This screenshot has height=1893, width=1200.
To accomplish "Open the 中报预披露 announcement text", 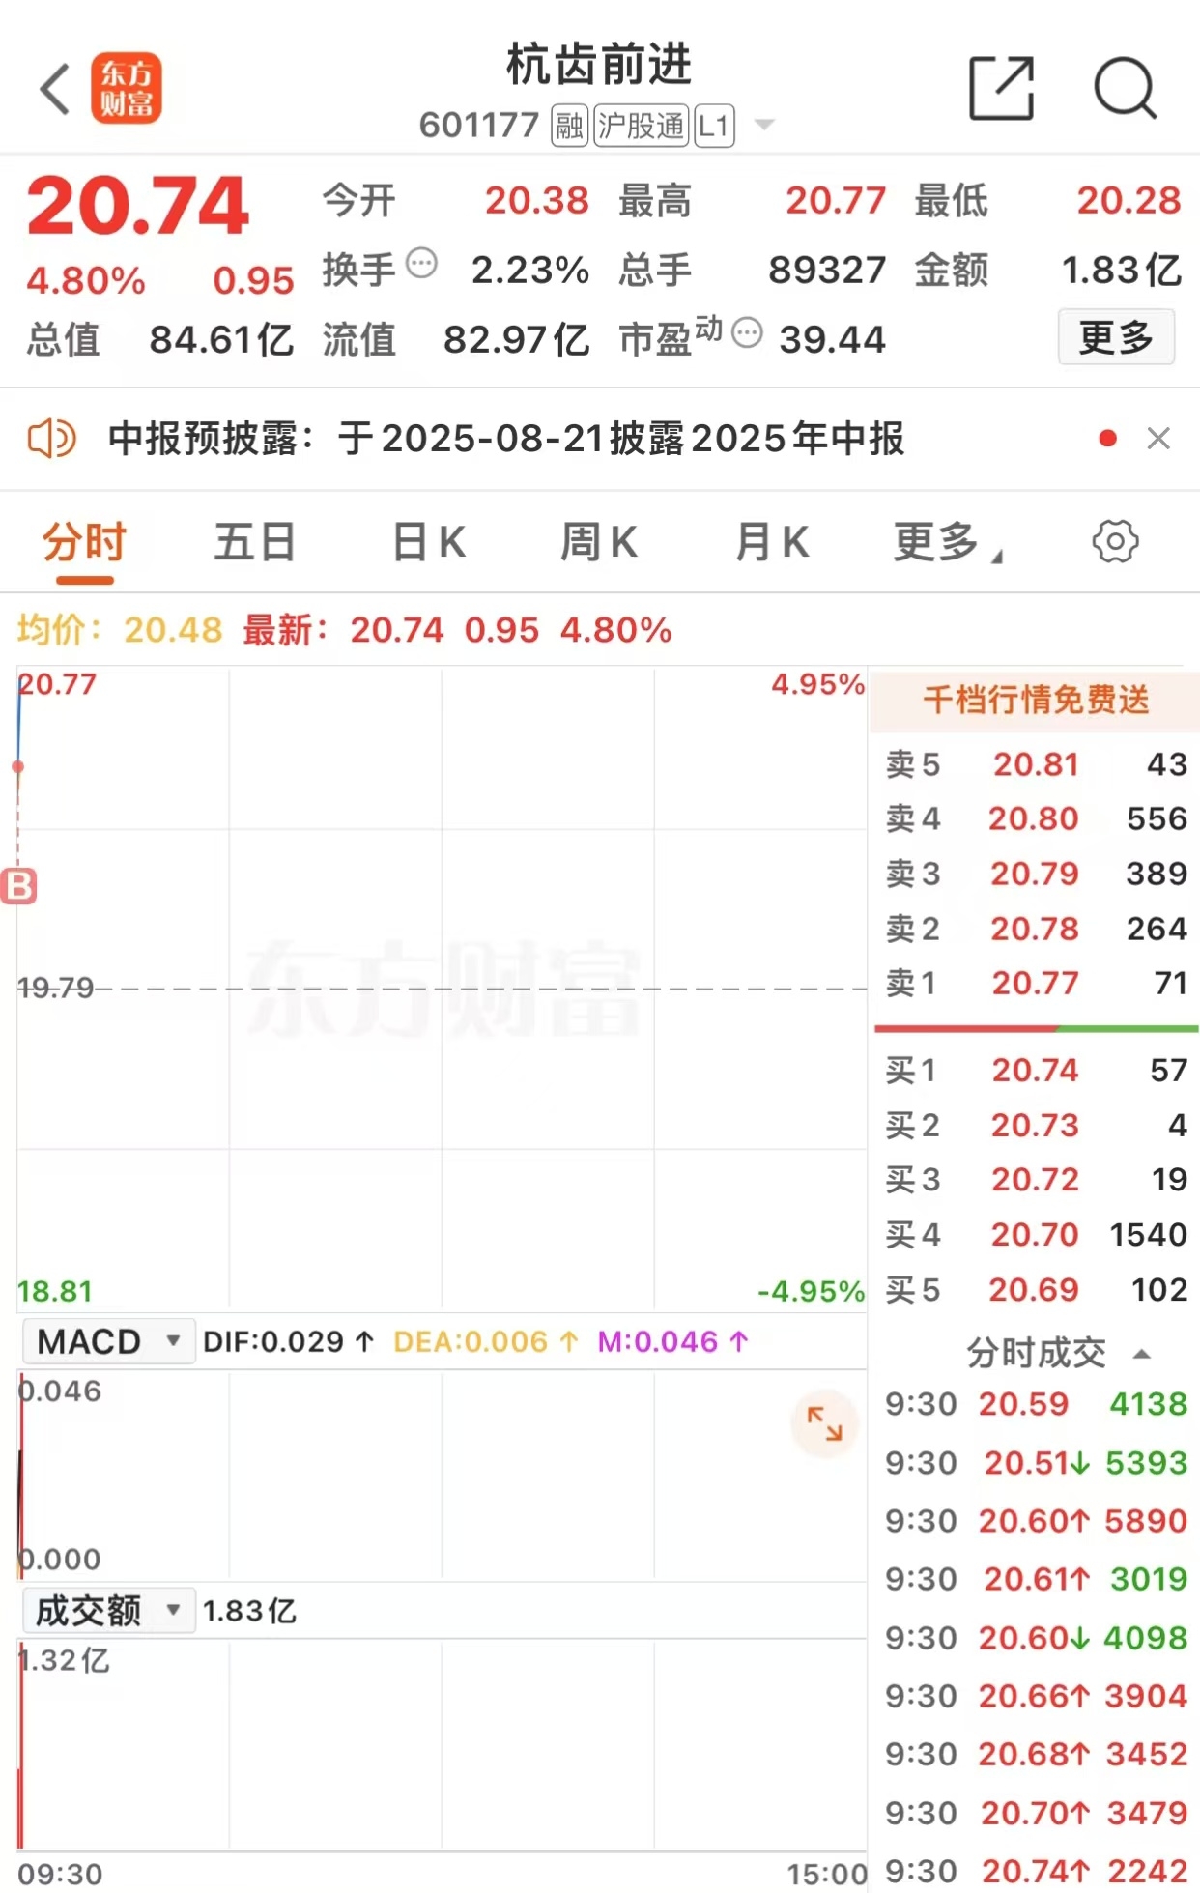I will [x=506, y=439].
